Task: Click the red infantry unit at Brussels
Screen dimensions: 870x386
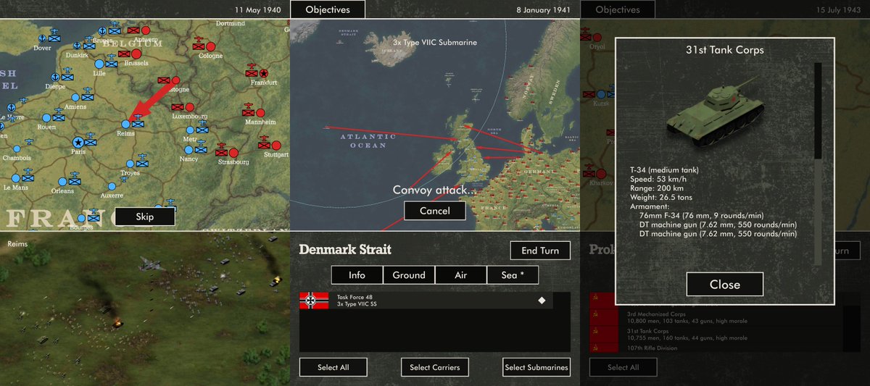Action: (x=124, y=54)
